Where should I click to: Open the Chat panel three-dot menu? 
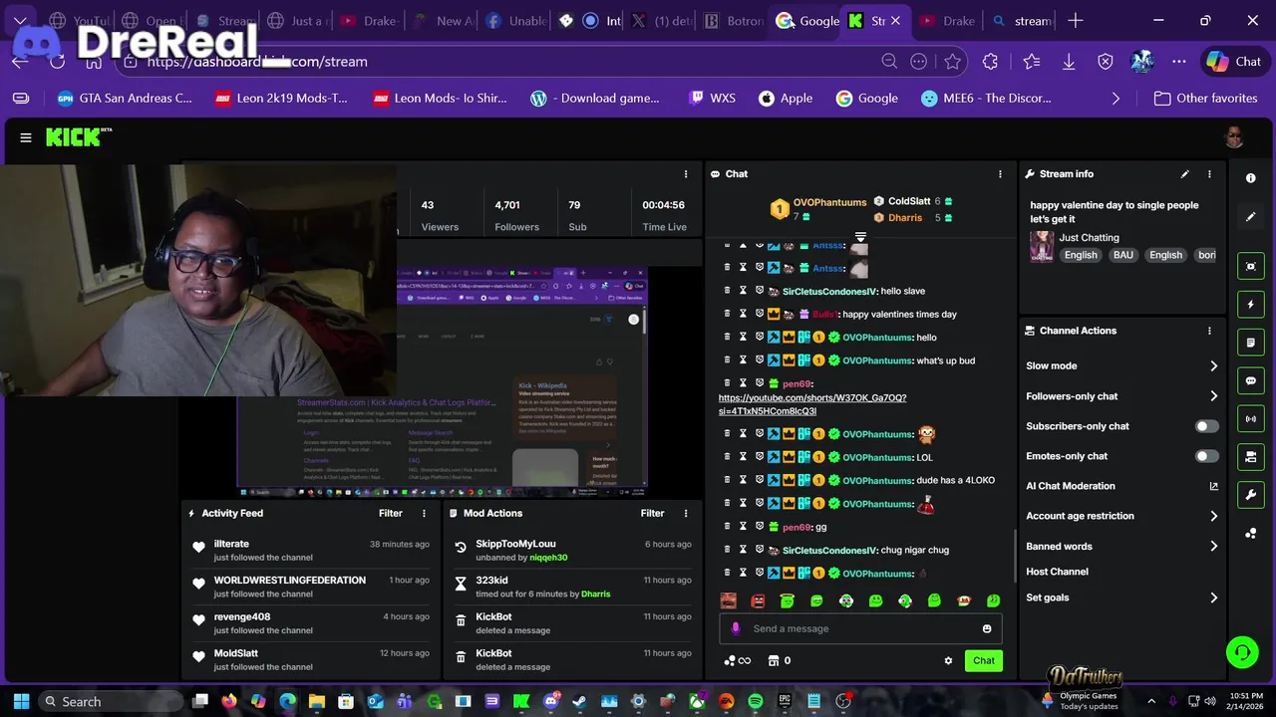pos(1000,174)
